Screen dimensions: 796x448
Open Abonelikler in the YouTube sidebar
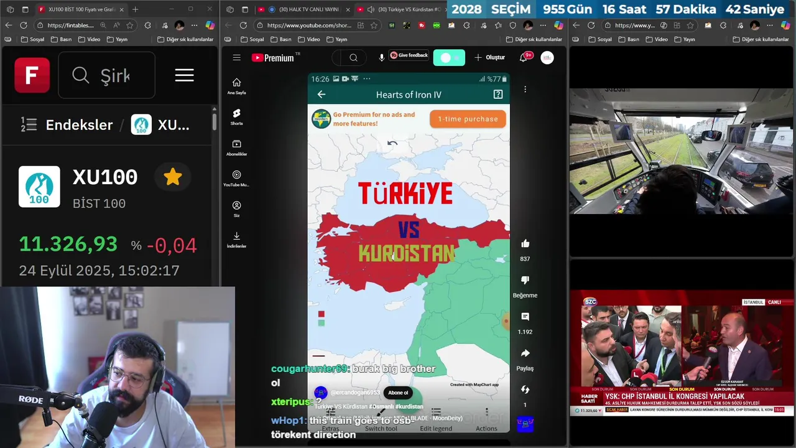point(236,147)
